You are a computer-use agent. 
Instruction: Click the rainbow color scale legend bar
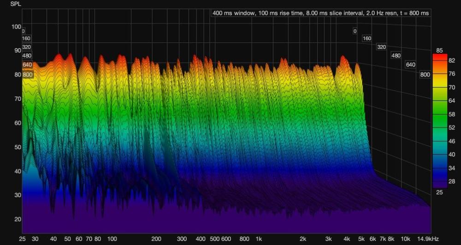440,121
